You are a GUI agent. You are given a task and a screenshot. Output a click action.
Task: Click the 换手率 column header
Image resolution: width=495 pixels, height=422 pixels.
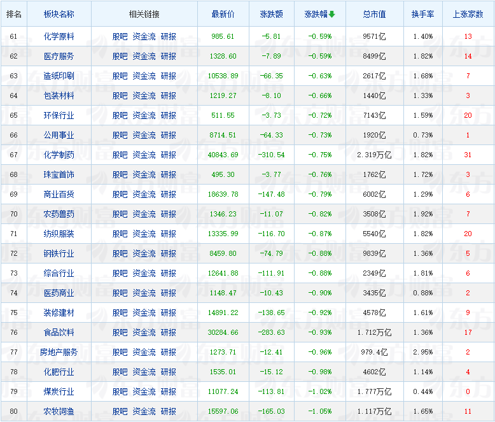click(x=422, y=14)
